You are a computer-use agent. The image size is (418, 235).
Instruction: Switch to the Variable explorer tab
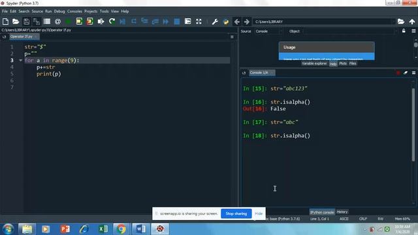click(314, 64)
